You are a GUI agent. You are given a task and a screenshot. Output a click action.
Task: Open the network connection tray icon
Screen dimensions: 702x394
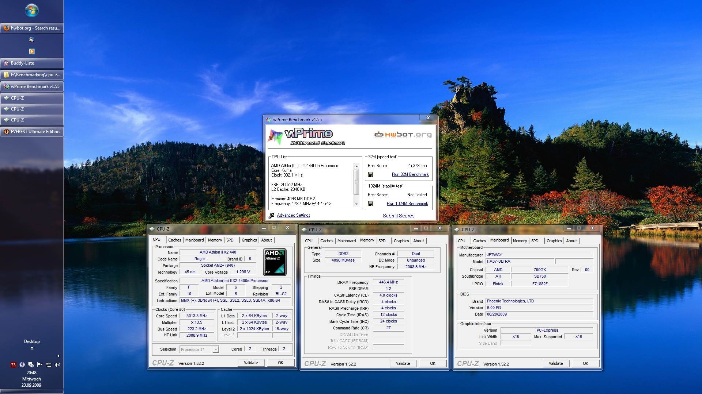click(49, 365)
